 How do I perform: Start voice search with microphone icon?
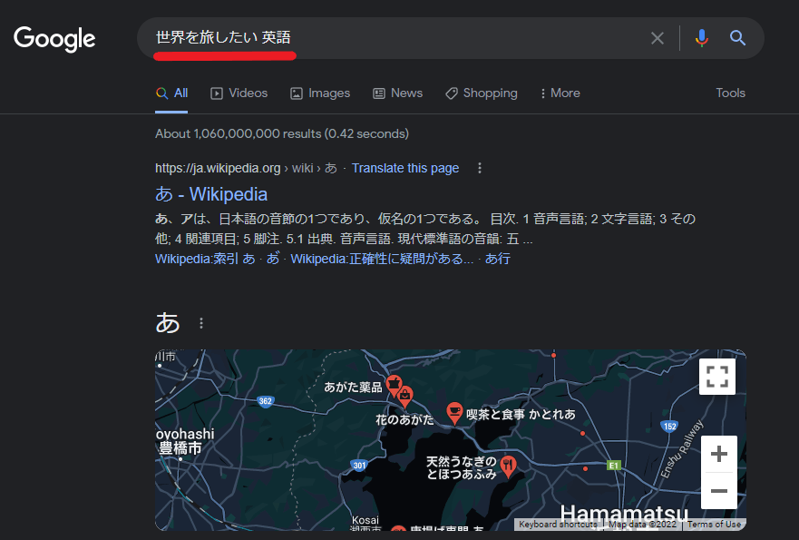click(701, 38)
